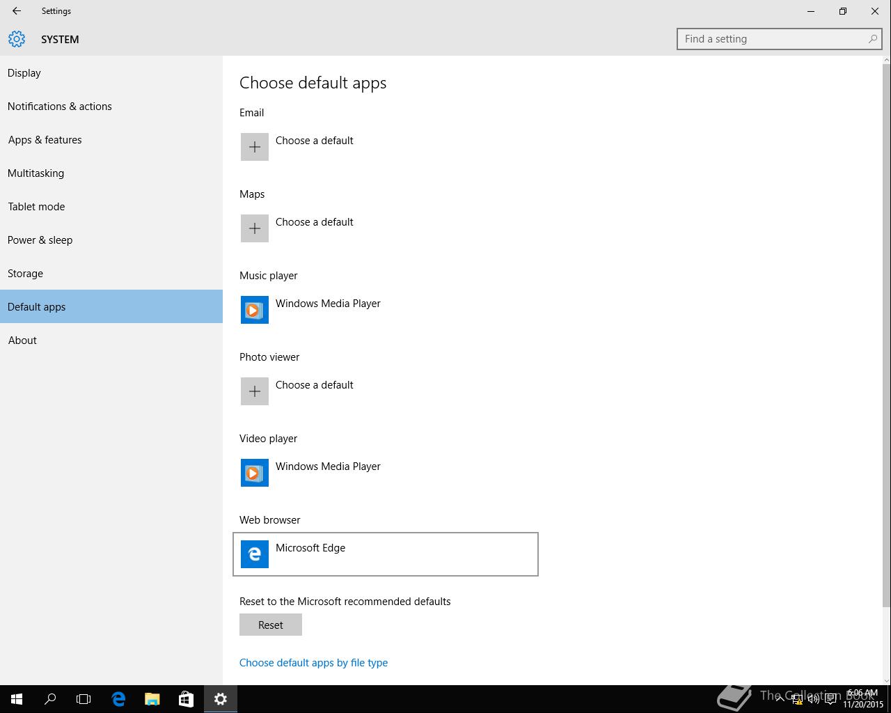Open Action Center notifications icon

pyautogui.click(x=830, y=700)
